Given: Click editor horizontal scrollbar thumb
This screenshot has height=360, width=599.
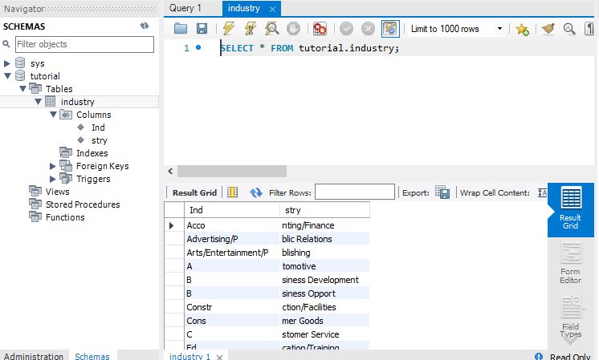Looking at the screenshot, I should pos(232,172).
